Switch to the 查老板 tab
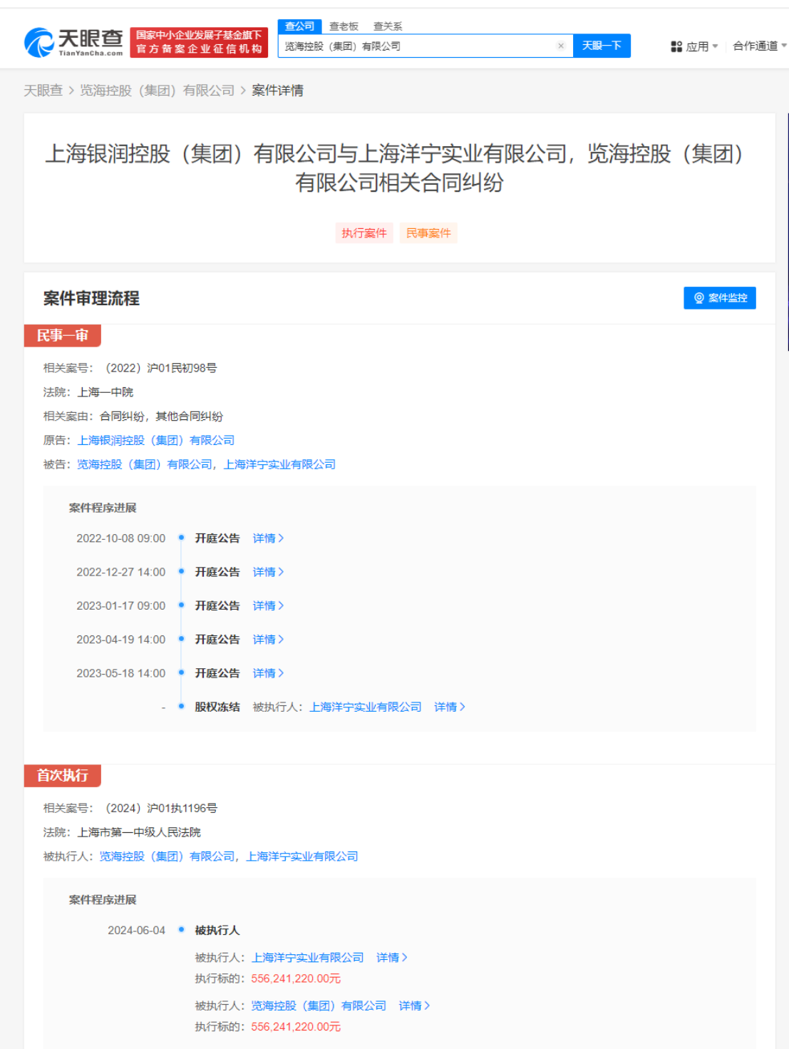 tap(342, 26)
